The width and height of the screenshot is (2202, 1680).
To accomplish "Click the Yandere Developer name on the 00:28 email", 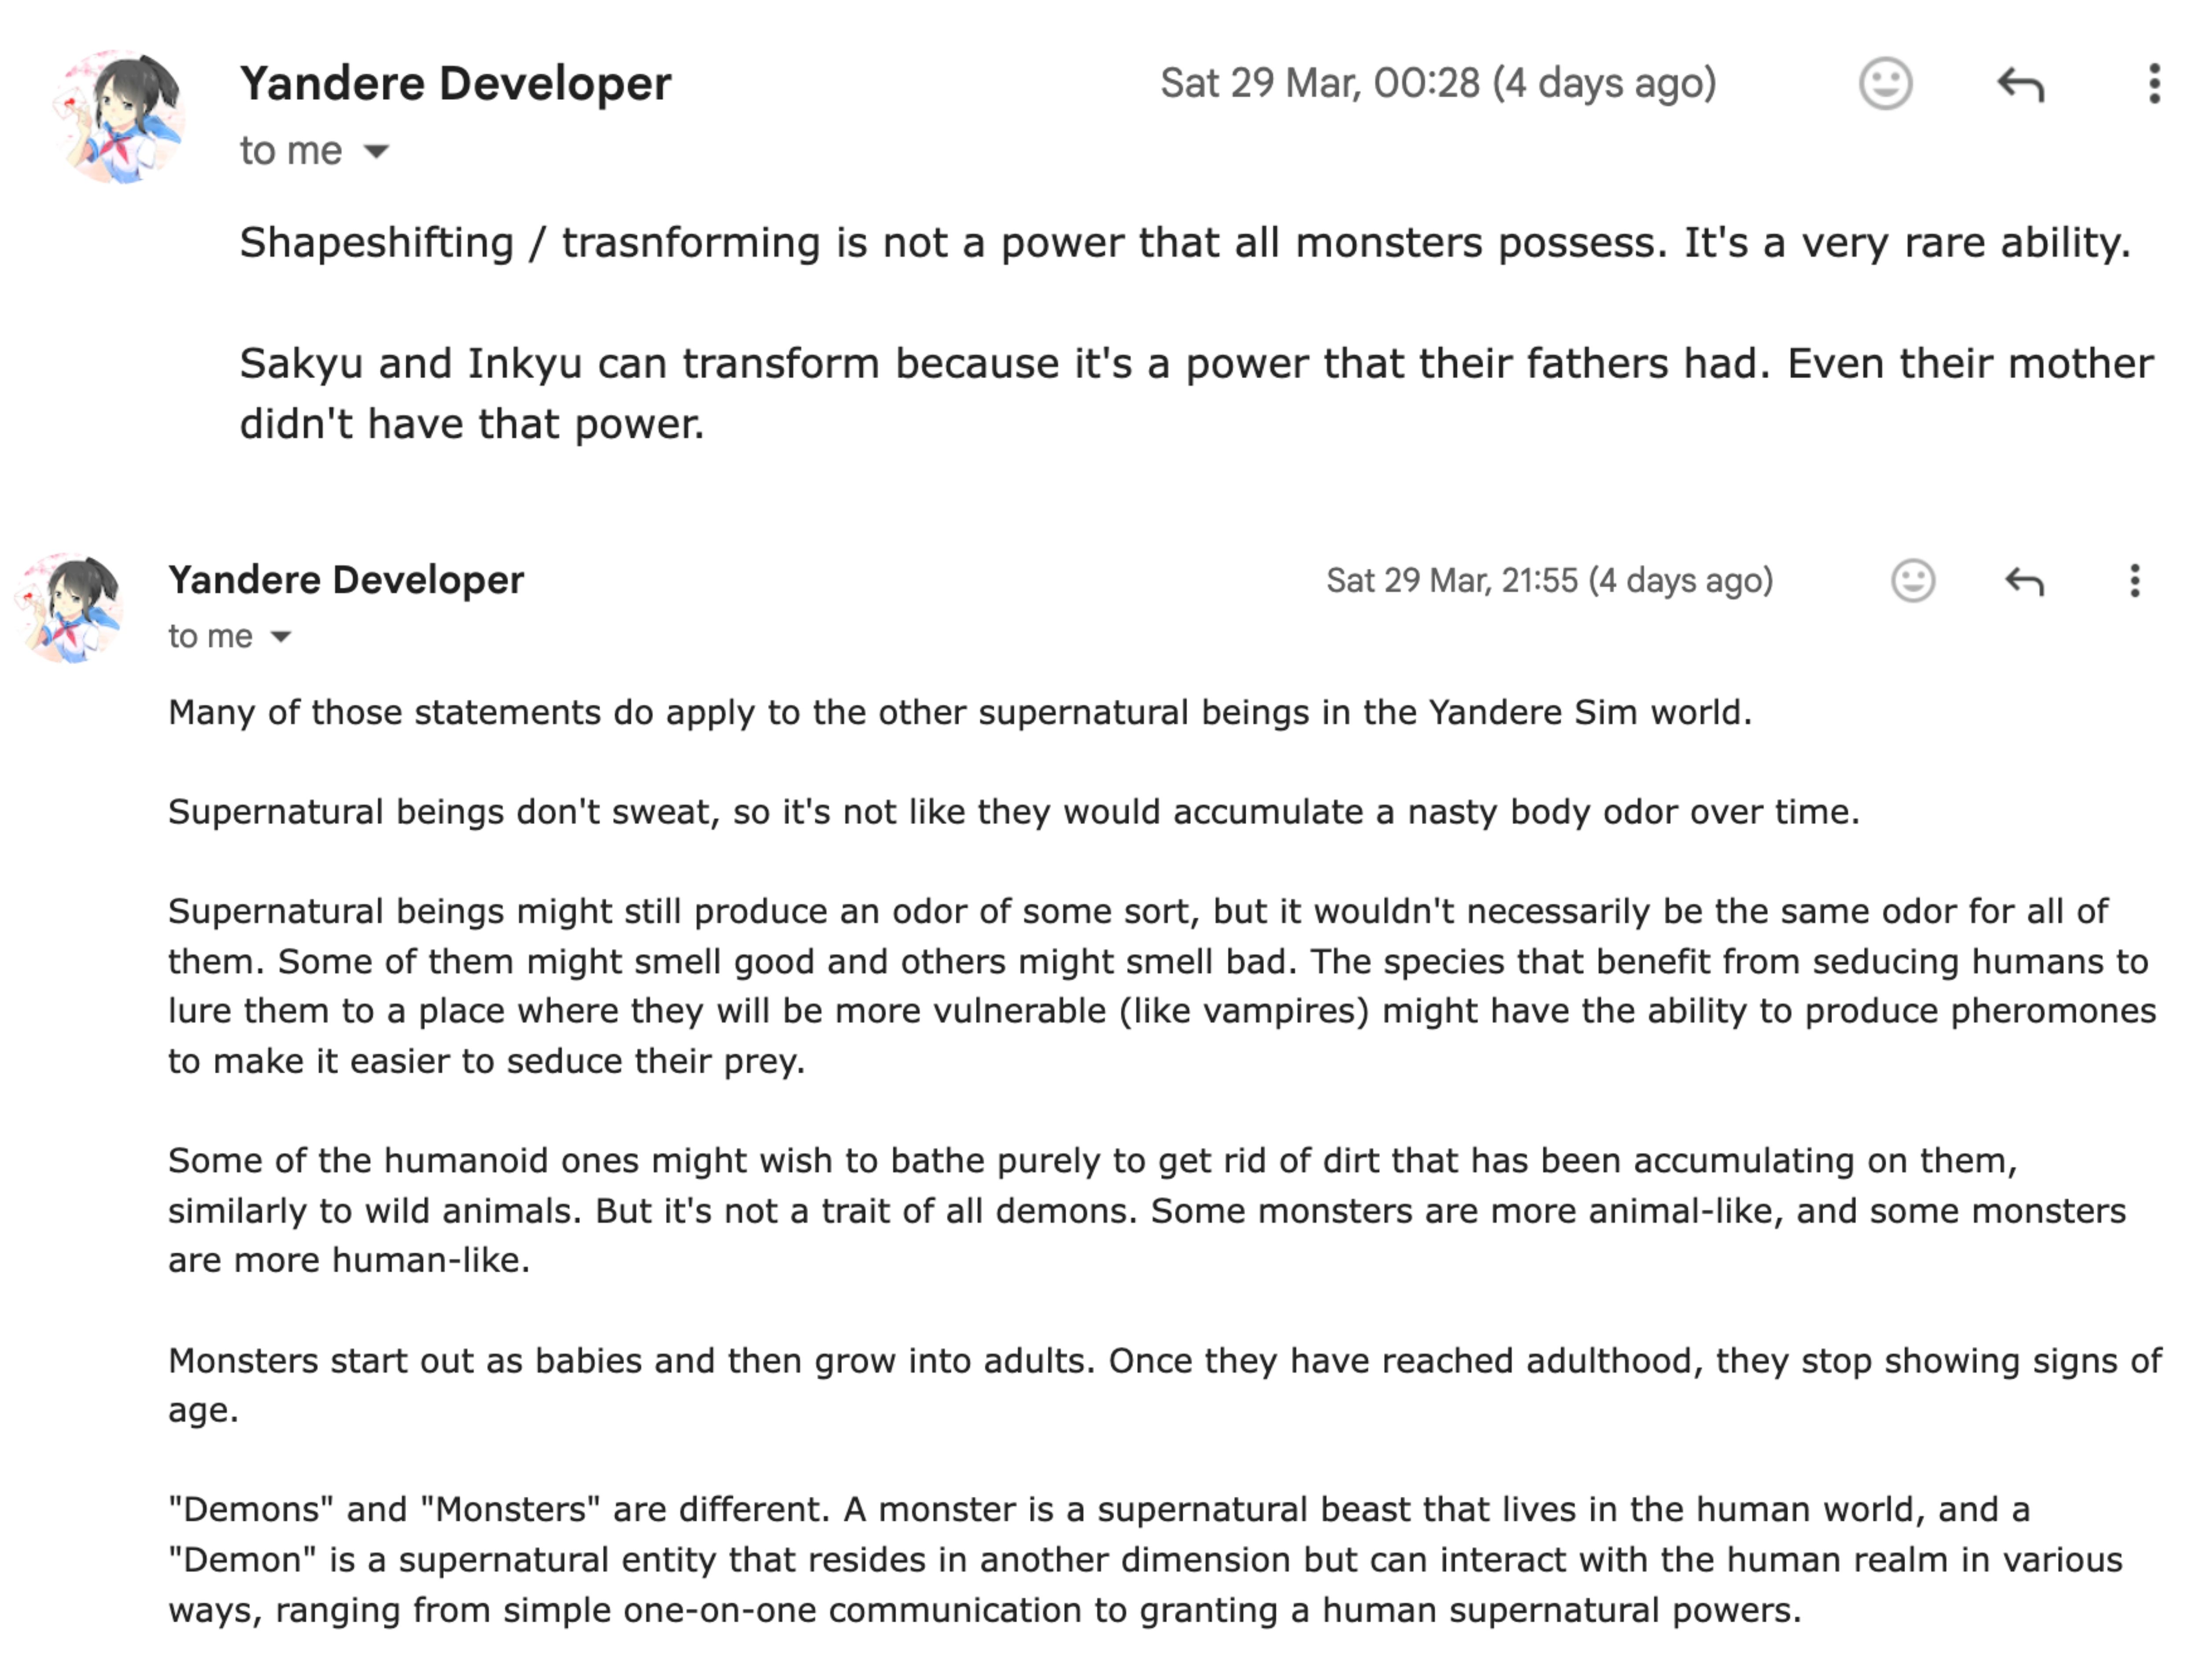I will click(455, 84).
